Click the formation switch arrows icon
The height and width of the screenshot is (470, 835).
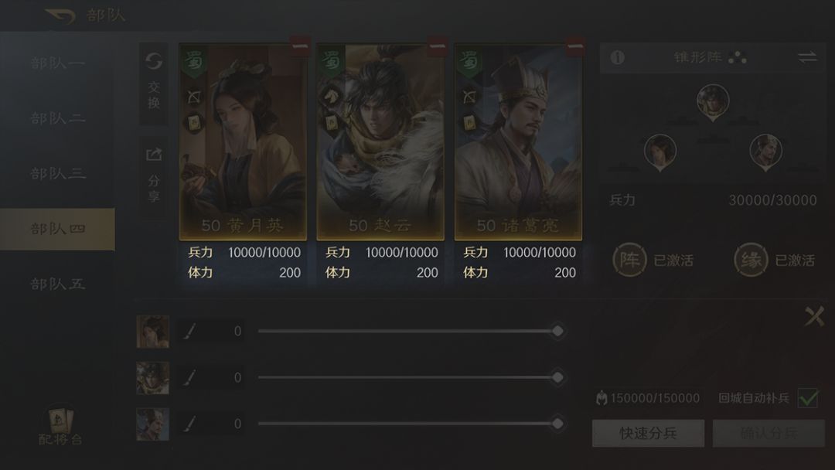807,57
